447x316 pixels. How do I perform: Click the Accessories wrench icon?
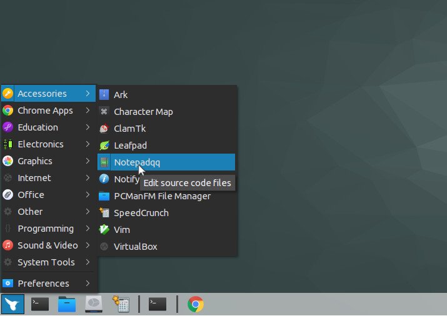pyautogui.click(x=8, y=94)
